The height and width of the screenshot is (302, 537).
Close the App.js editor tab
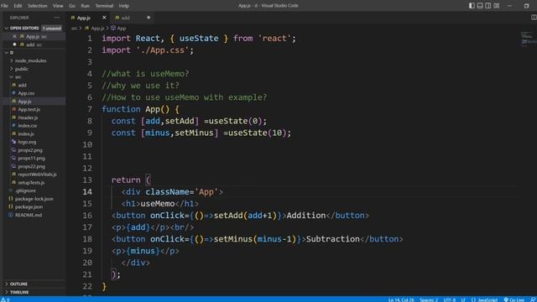tap(104, 18)
